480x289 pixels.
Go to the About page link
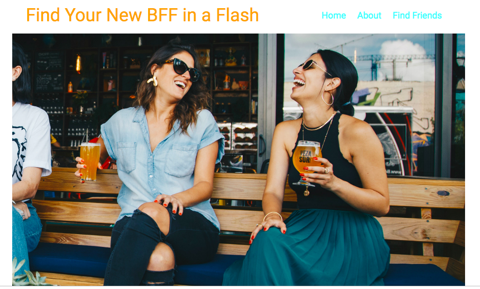coord(369,15)
